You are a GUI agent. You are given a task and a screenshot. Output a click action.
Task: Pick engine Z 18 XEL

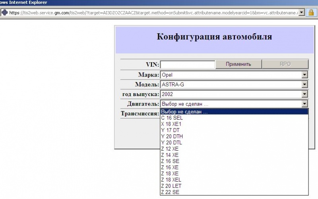pyautogui.click(x=234, y=180)
